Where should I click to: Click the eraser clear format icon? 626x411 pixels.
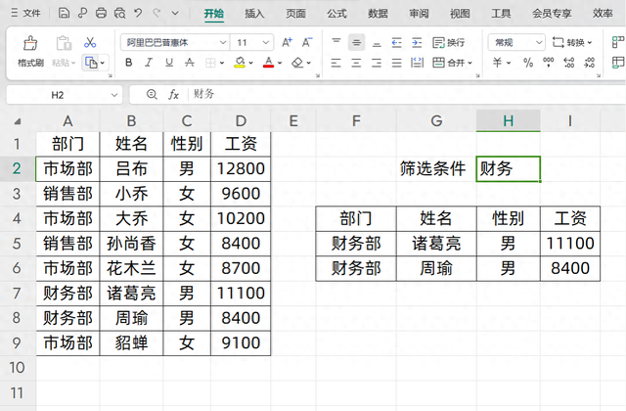click(x=298, y=63)
